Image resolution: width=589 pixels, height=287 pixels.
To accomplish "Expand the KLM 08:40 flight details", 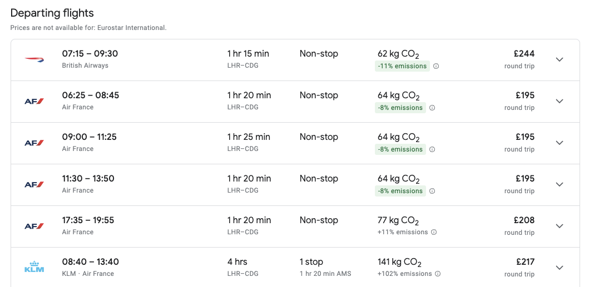I will (x=560, y=268).
